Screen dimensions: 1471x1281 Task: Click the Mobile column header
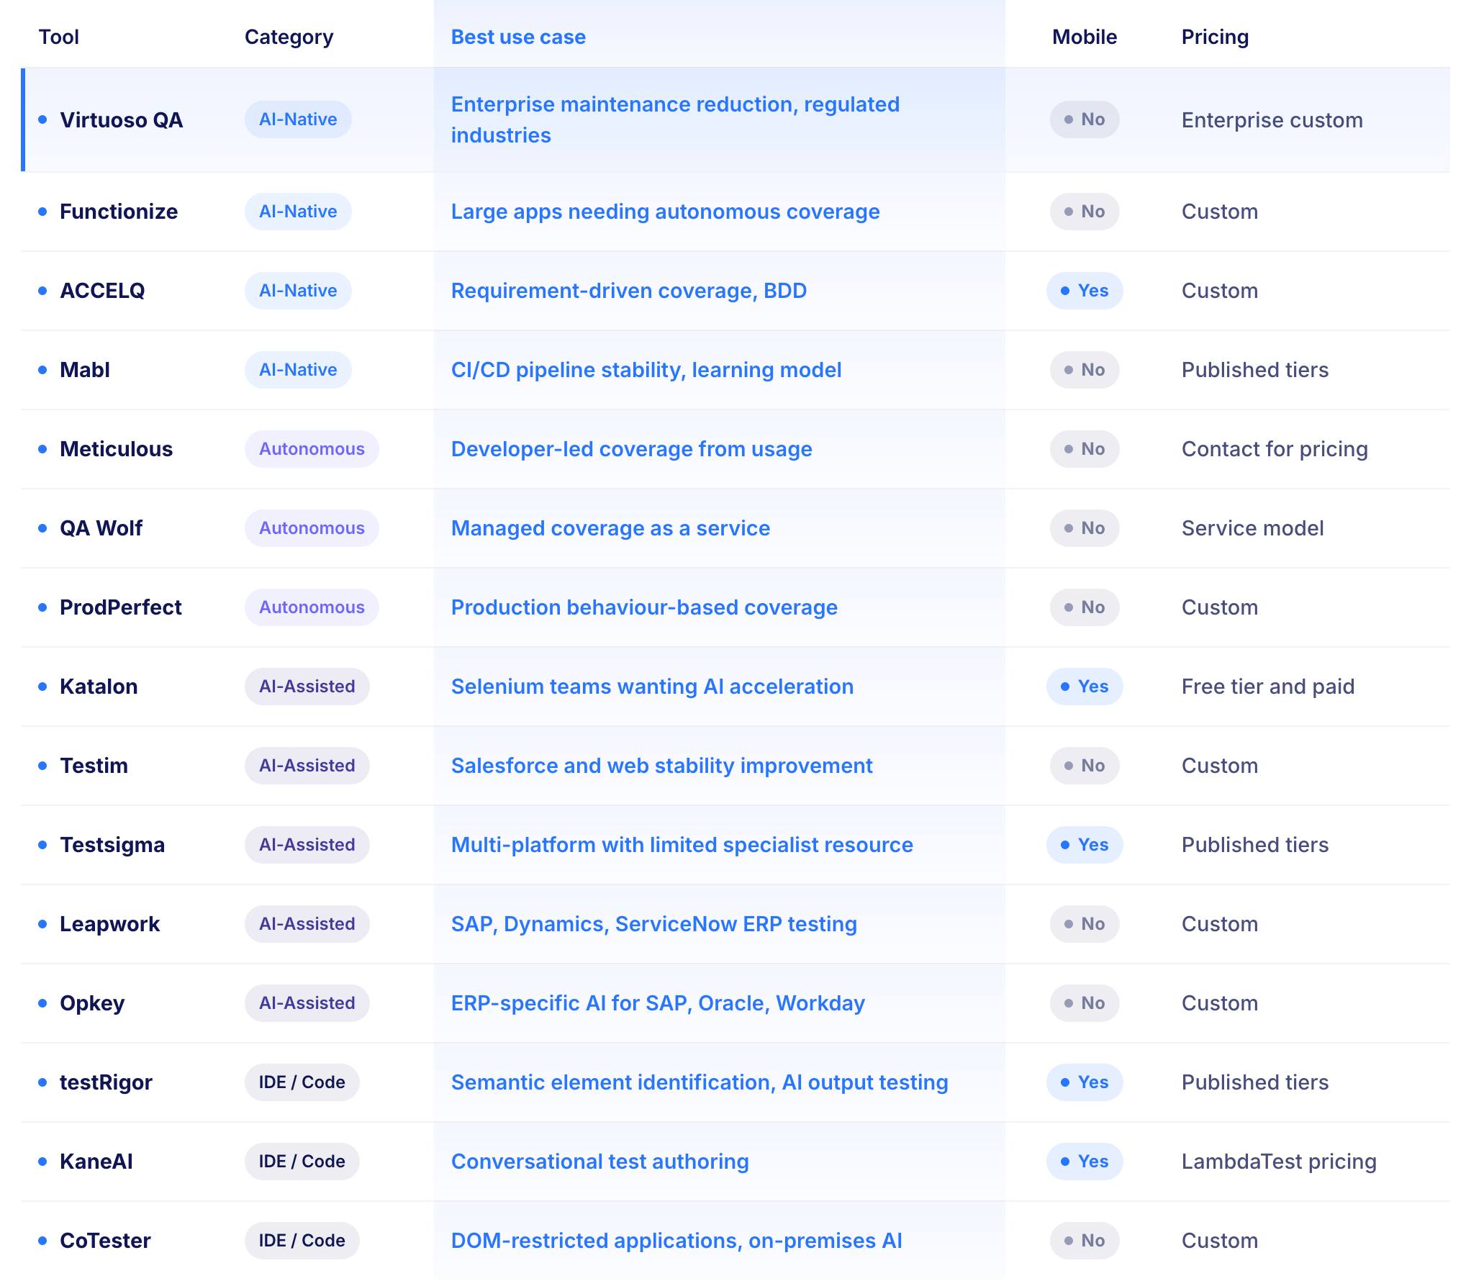point(1085,37)
